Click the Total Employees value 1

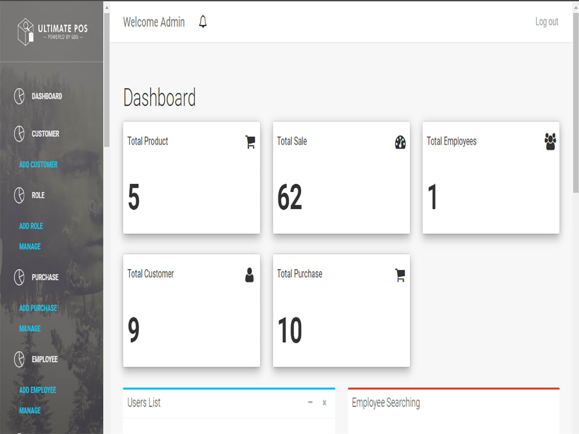coord(433,197)
